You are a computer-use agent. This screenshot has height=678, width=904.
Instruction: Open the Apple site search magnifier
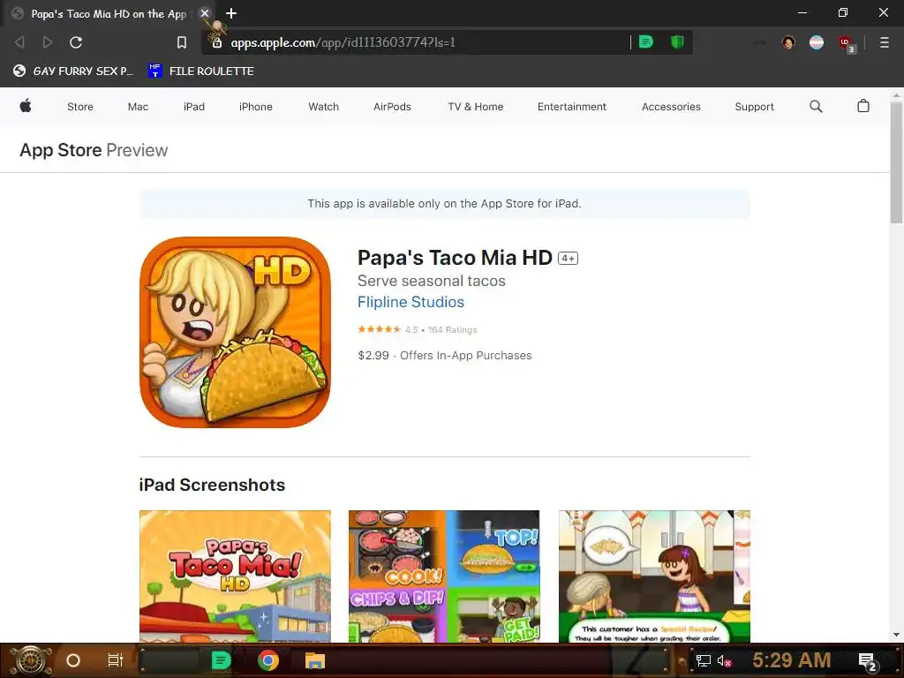(816, 106)
